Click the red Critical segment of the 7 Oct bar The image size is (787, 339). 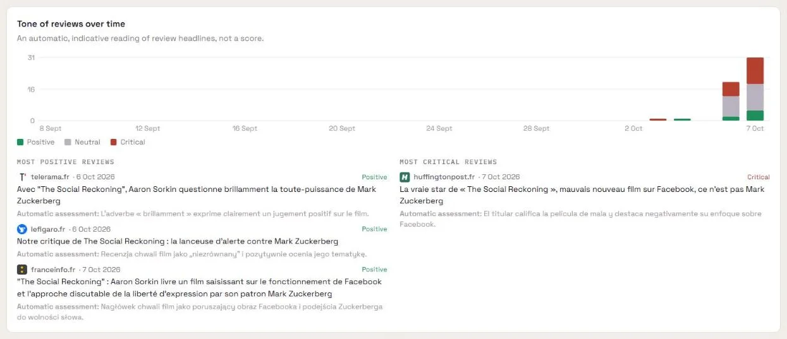755,71
